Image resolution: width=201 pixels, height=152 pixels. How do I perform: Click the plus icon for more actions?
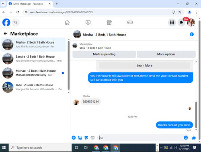[74, 137]
